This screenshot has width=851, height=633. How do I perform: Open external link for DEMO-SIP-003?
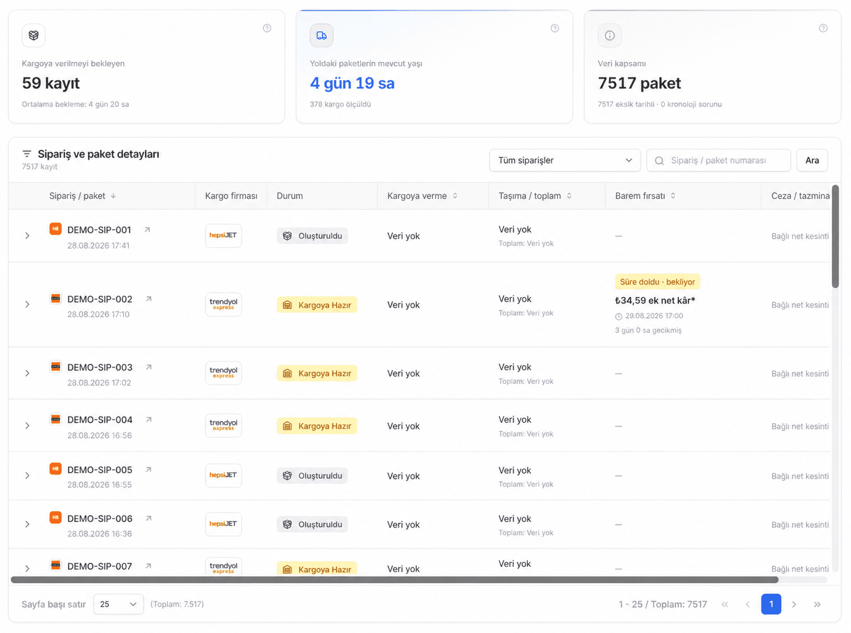tap(149, 367)
